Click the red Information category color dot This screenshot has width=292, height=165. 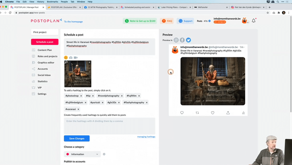click(68, 154)
